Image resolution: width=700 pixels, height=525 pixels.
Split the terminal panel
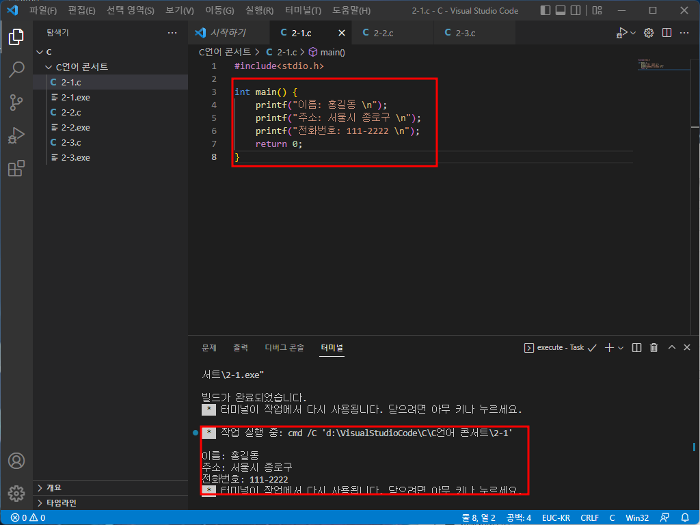pos(637,348)
